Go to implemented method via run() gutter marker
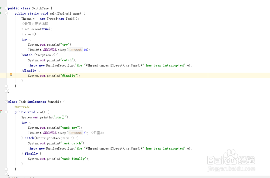Image resolution: width=270 pixels, height=178 pixels. [x=1, y=112]
